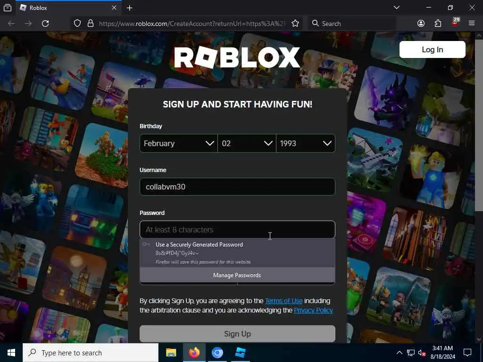
Task: Open the extension with 29 badge
Action: 455,23
